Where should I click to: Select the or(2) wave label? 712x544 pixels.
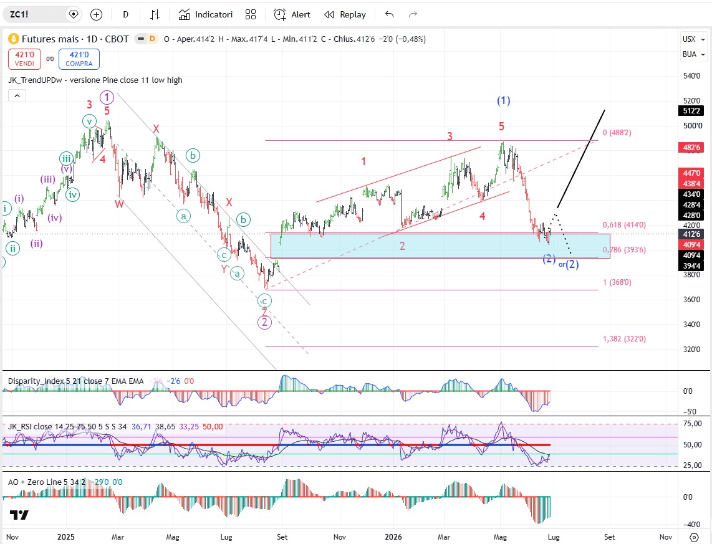[x=569, y=264]
